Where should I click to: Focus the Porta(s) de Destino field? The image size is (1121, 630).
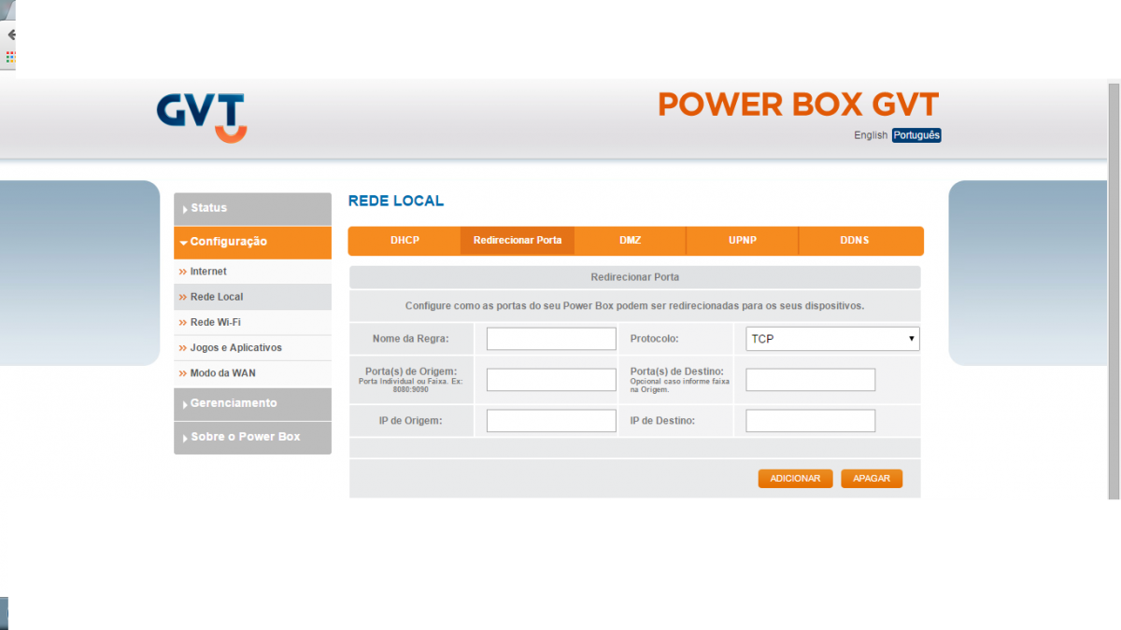click(811, 380)
